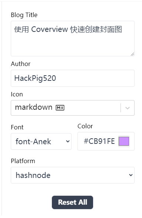The width and height of the screenshot is (142, 218).
Task: Click the Blog Title label
Action: pos(24,15)
